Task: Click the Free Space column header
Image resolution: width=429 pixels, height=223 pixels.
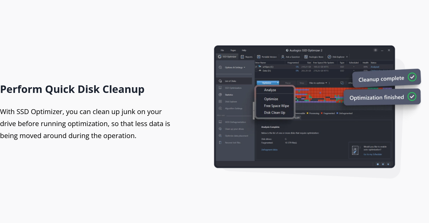Action: pos(319,63)
